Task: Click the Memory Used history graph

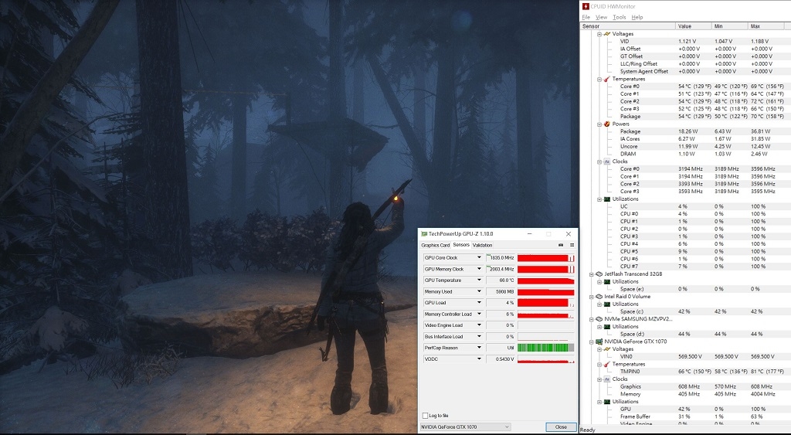Action: (x=546, y=292)
